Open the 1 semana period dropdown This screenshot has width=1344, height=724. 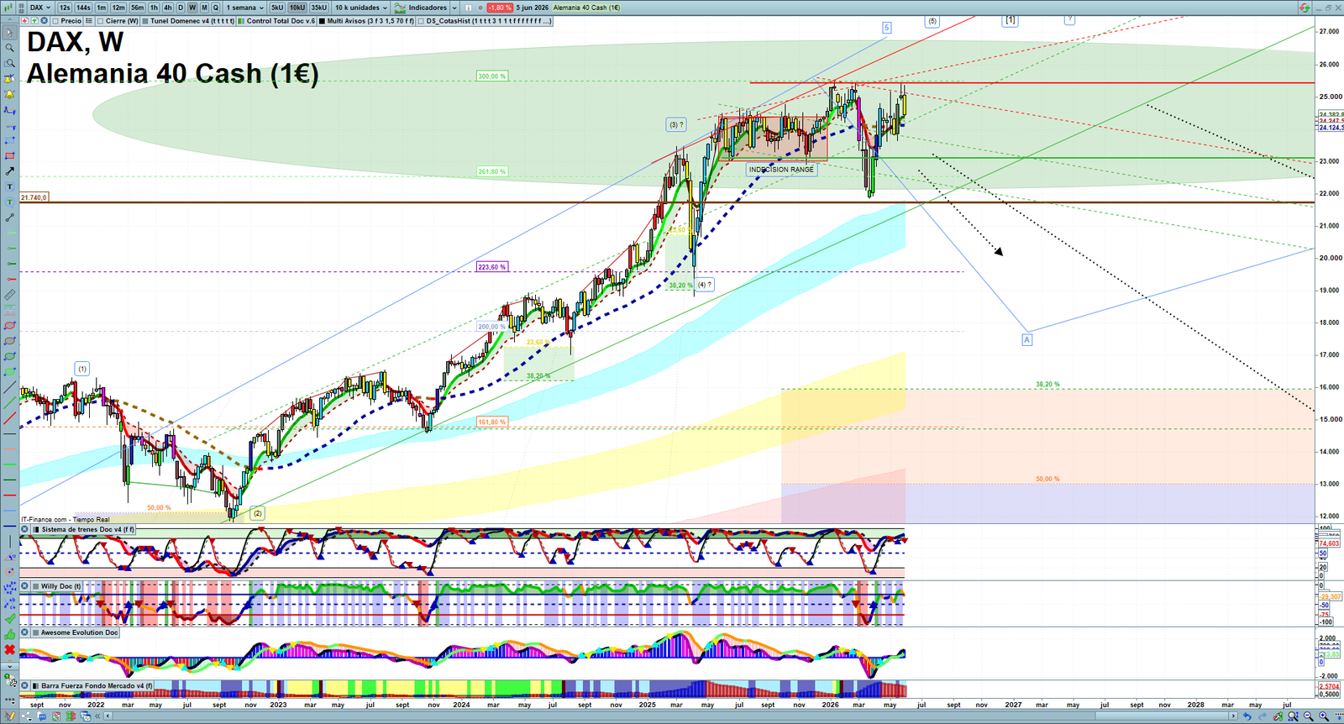245,8
